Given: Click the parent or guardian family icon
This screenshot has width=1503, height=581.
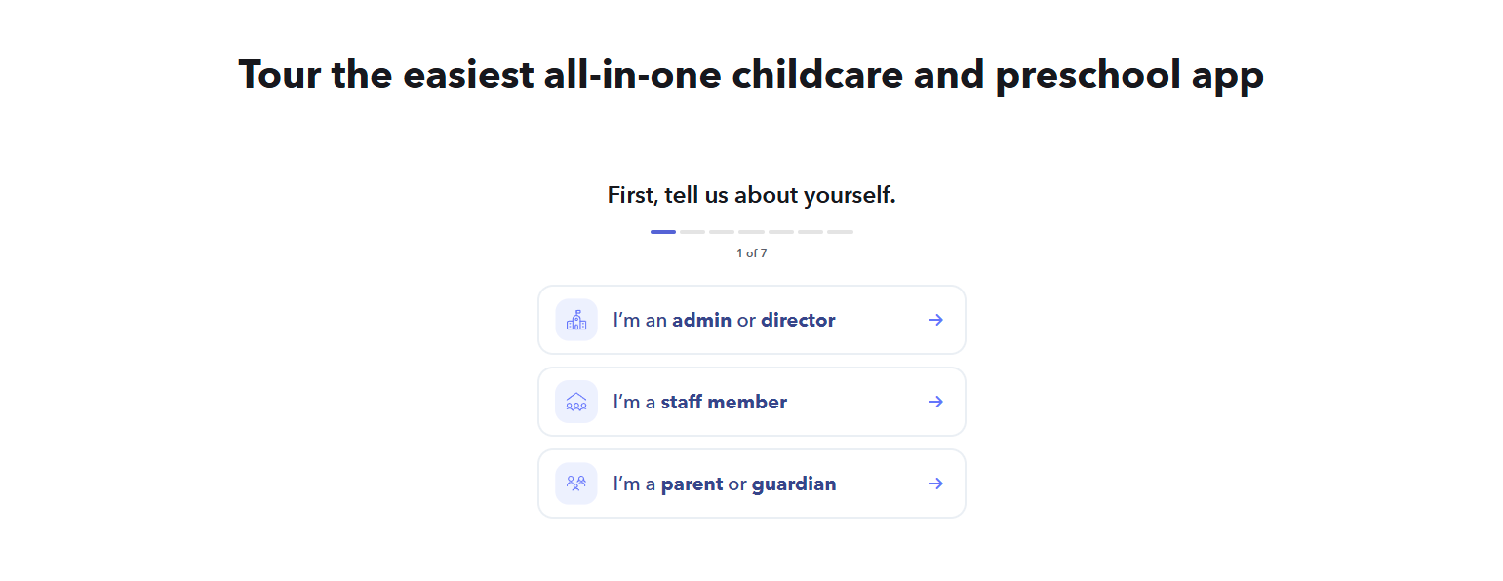Looking at the screenshot, I should (576, 484).
